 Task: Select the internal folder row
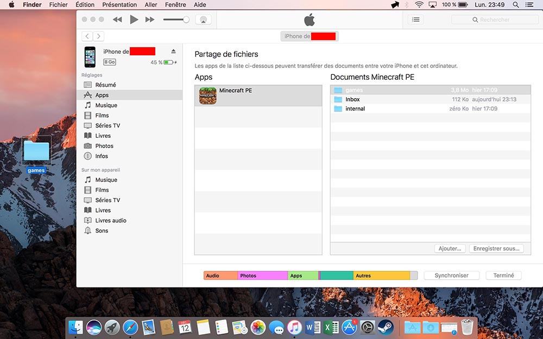click(x=431, y=108)
